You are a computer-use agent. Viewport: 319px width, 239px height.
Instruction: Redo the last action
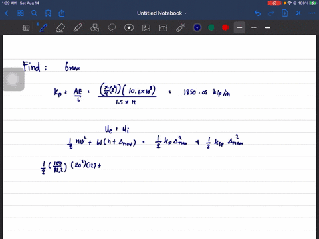pyautogui.click(x=271, y=13)
